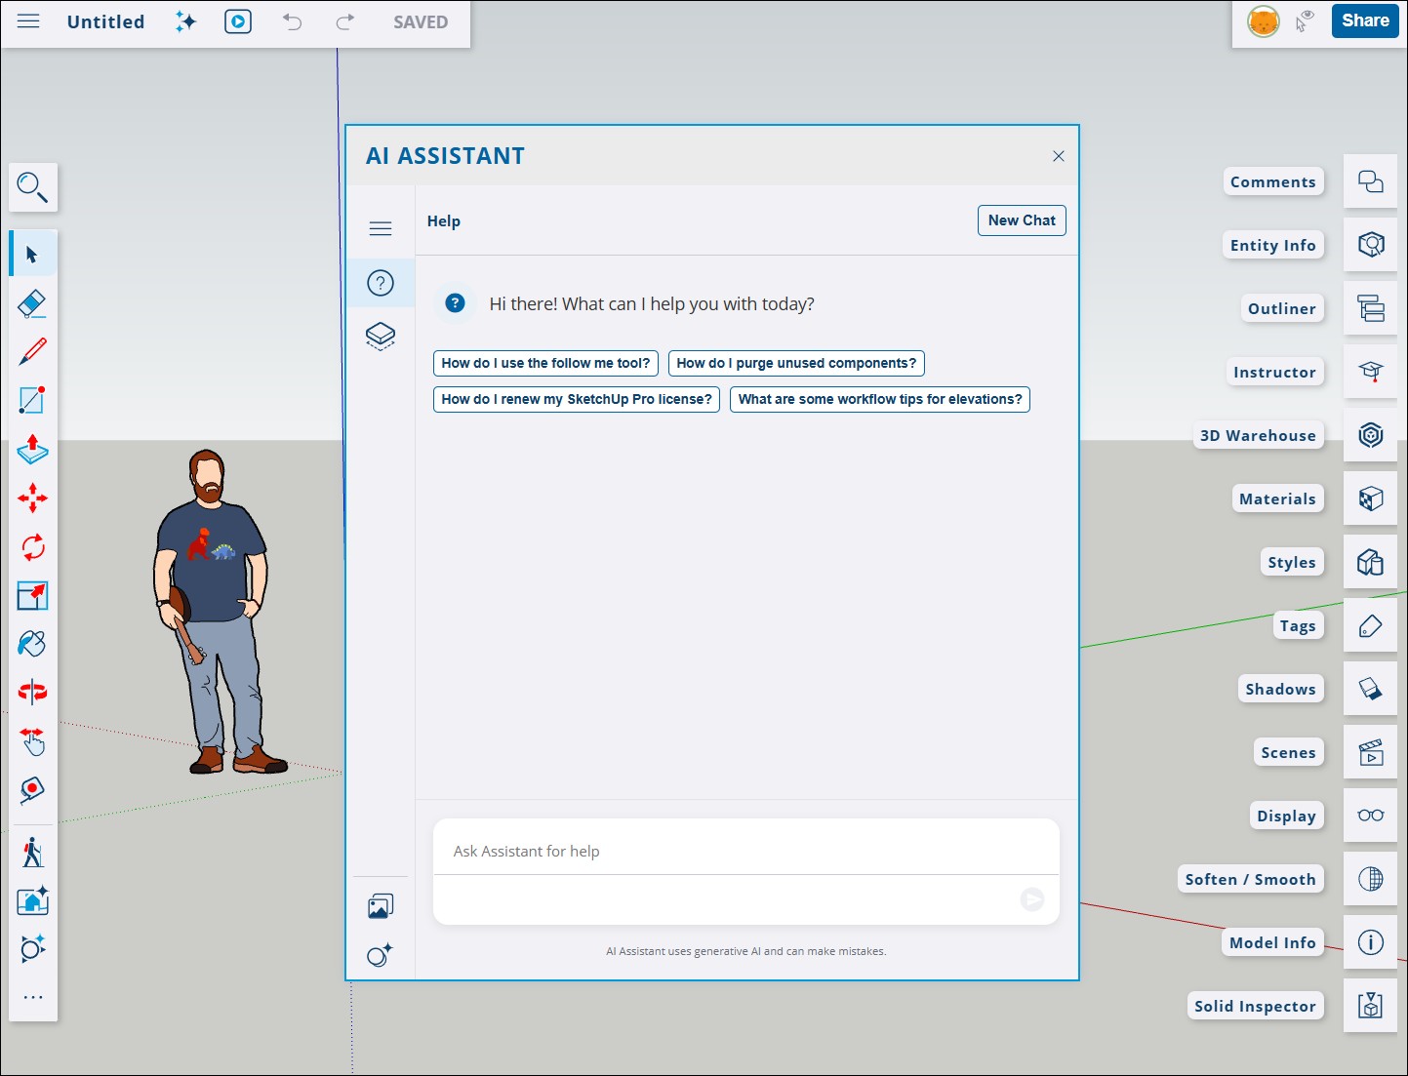Expand more tools with ellipsis button
Image resolution: width=1408 pixels, height=1076 pixels.
coord(32,997)
